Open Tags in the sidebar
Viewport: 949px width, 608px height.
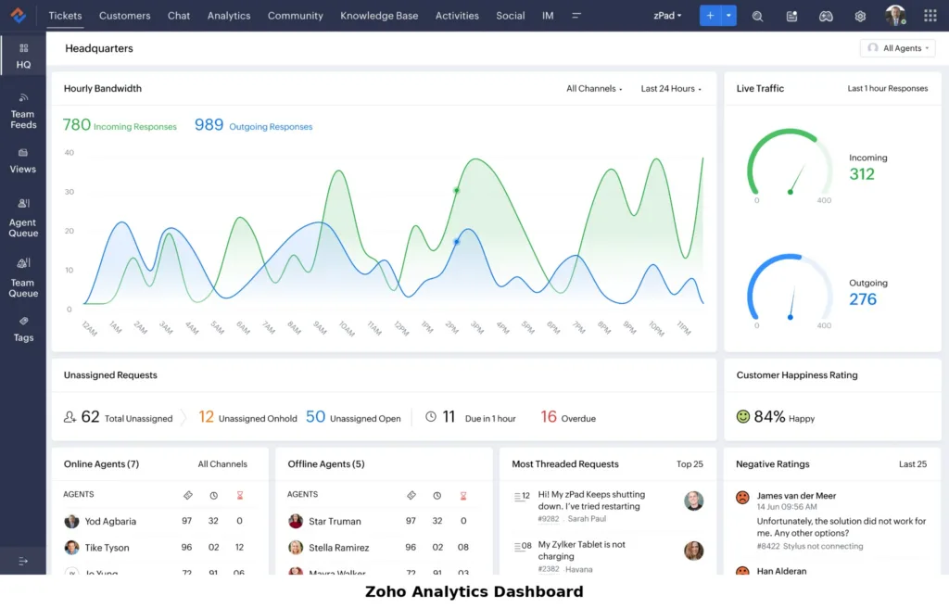coord(23,330)
